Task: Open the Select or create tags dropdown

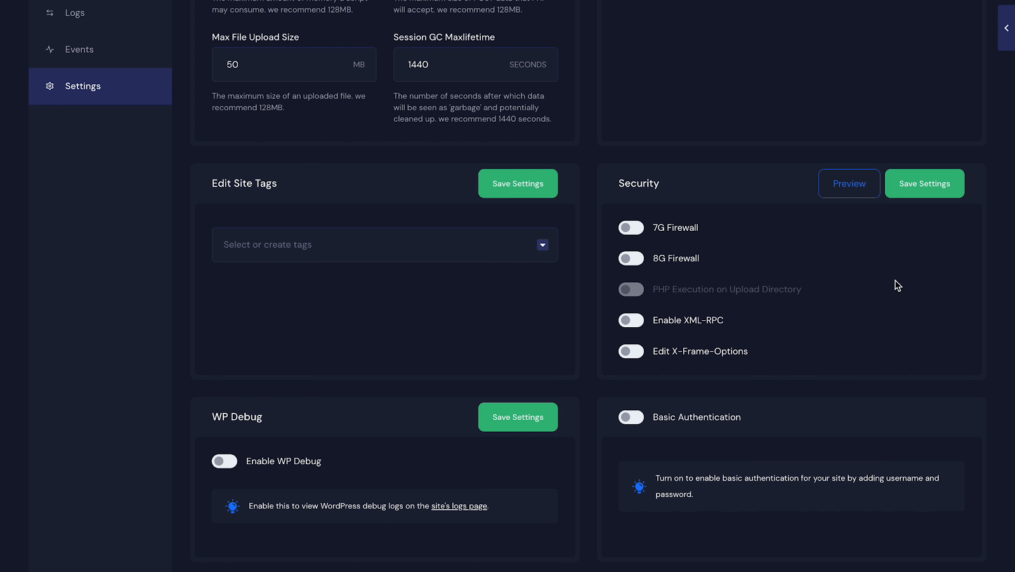Action: 542,245
